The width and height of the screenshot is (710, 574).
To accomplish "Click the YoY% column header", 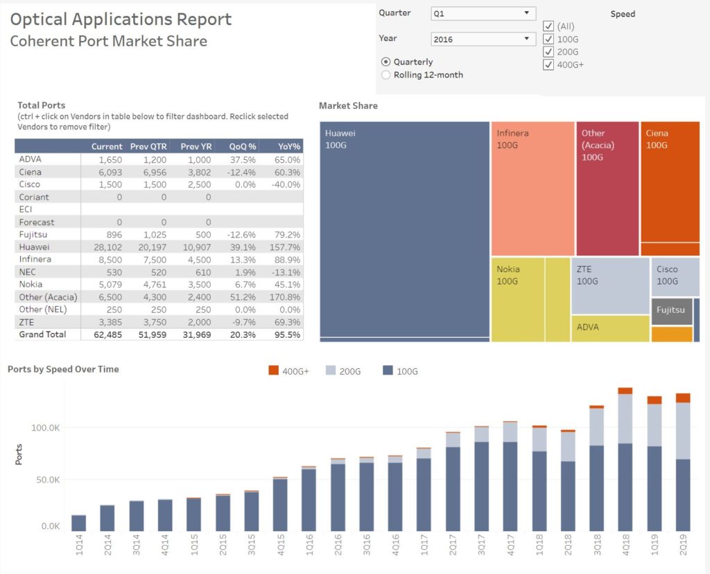I will (x=289, y=146).
